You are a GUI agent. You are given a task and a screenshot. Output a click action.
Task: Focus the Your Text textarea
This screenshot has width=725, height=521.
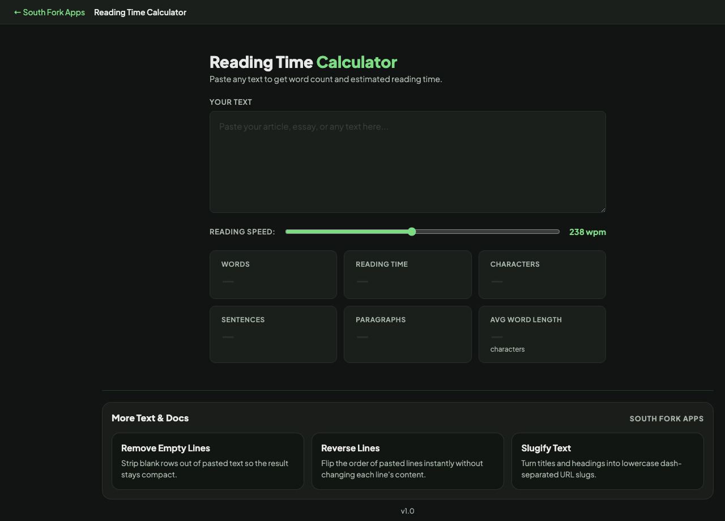pyautogui.click(x=408, y=162)
